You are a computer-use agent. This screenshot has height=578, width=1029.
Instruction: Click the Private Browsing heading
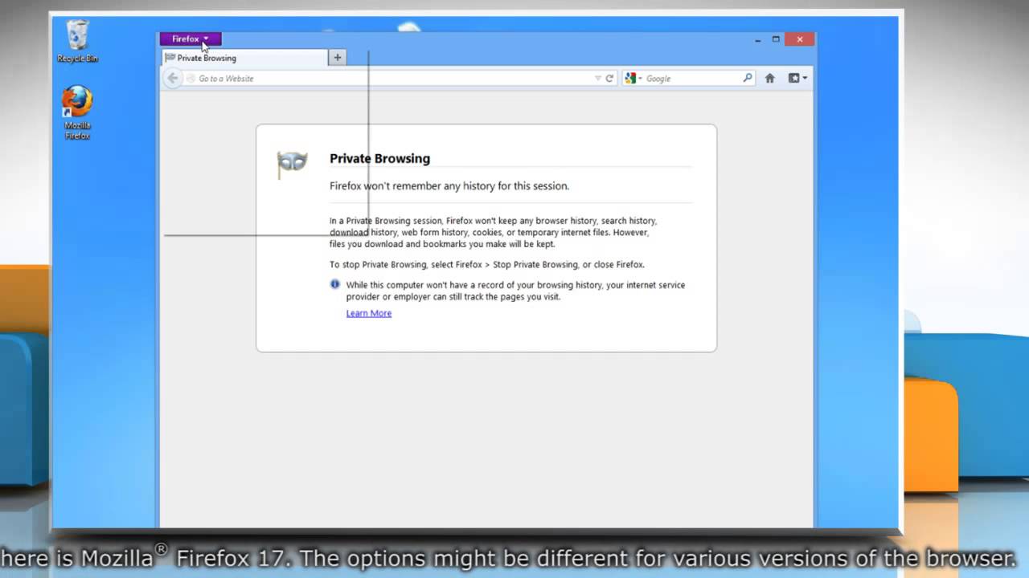[x=379, y=159]
